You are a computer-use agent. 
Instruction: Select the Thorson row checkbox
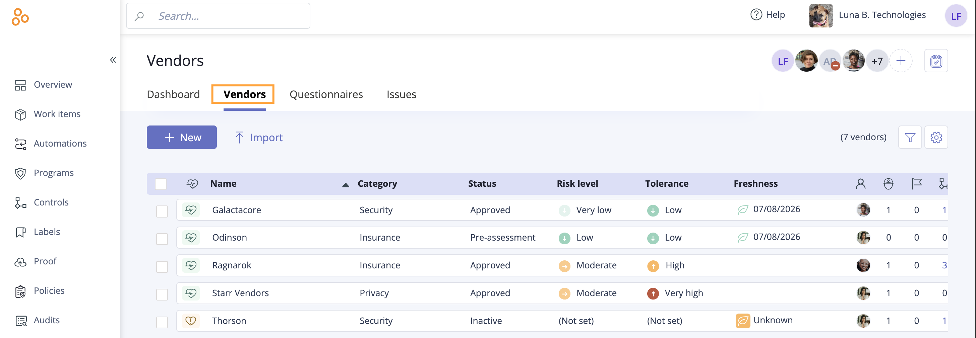(x=162, y=322)
